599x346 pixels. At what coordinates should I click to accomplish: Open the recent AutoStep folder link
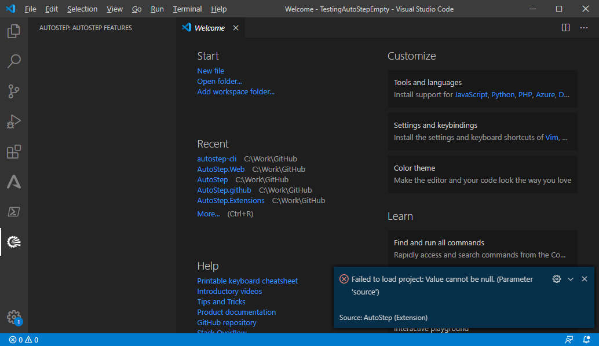213,179
